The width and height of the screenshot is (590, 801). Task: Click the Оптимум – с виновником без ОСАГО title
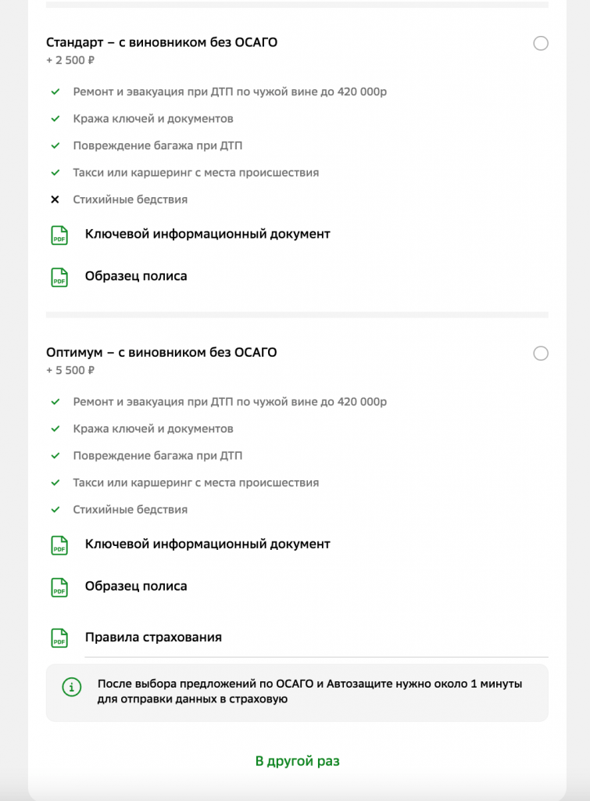point(161,352)
